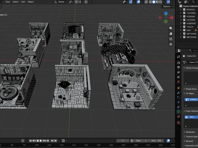The width and height of the screenshot is (198, 148).
Task: Open the Global transform orientation dropdown
Action: [x=61, y=2]
